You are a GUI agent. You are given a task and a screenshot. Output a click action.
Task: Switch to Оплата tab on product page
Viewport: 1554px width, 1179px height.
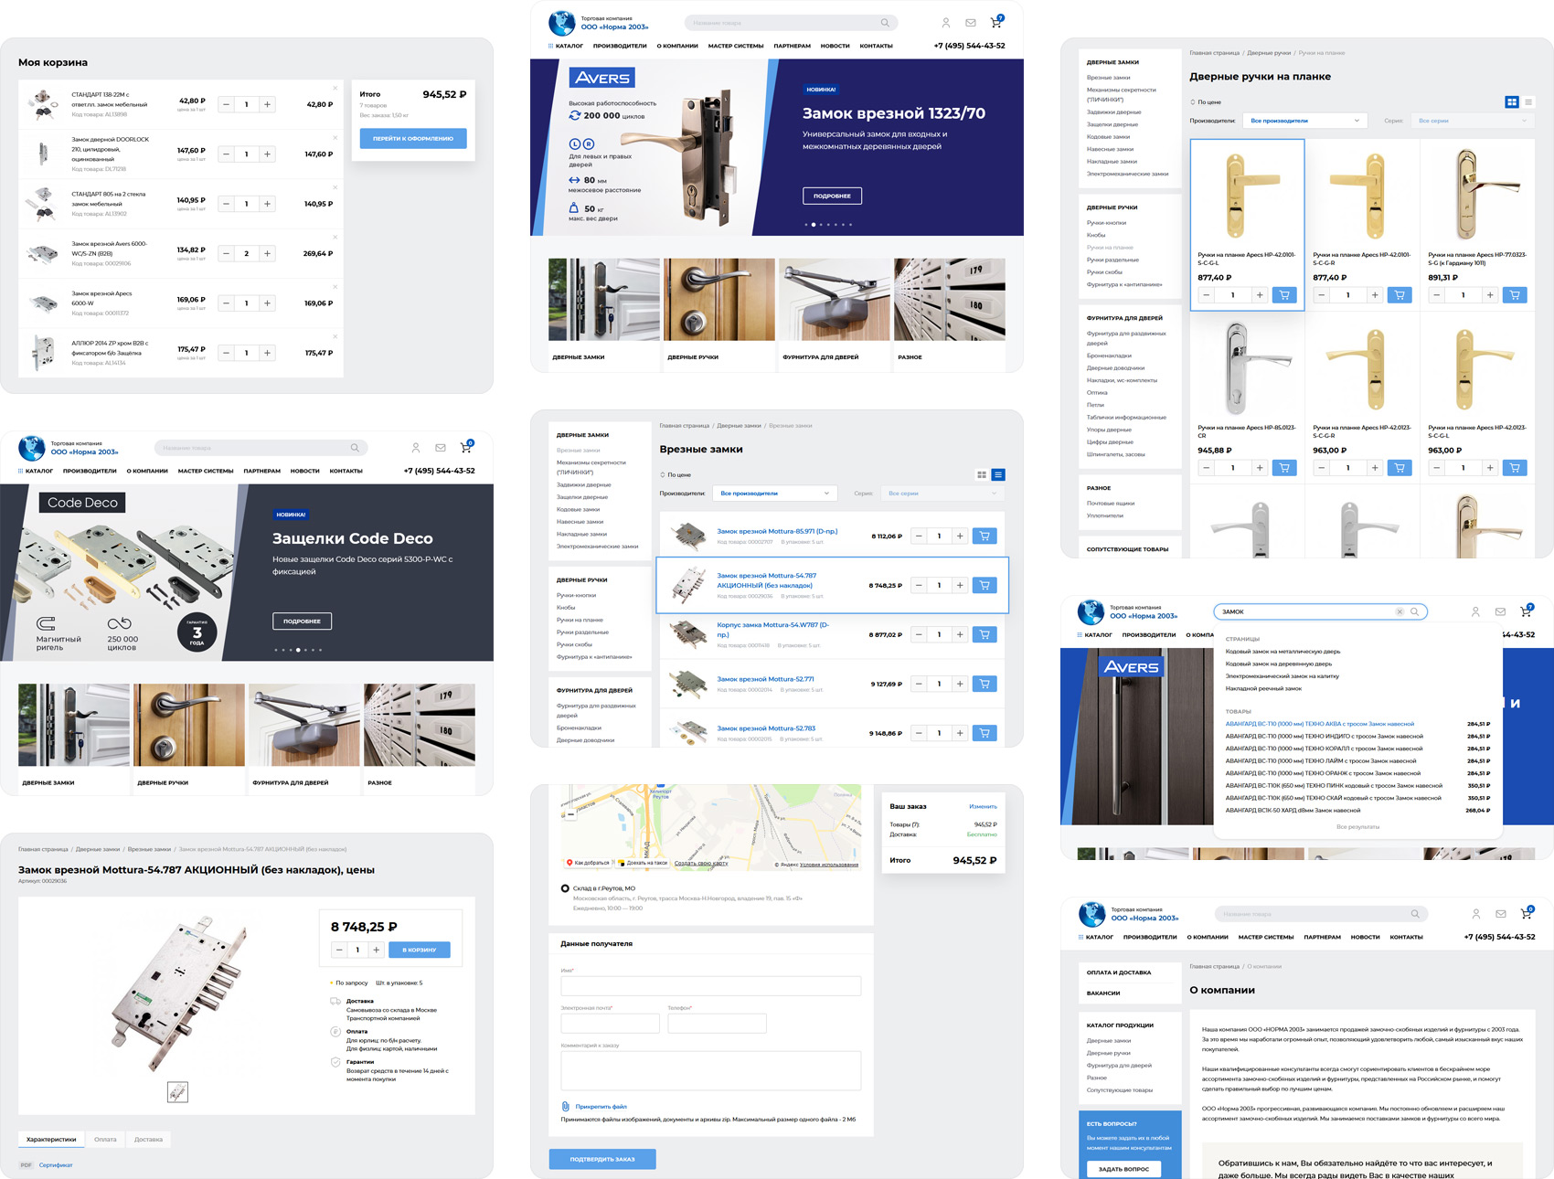coord(105,1140)
